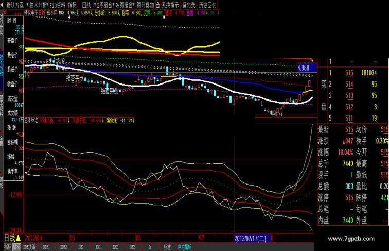
Task: Click the 基本资料 vertical sidebar tab
Action: 2,106
